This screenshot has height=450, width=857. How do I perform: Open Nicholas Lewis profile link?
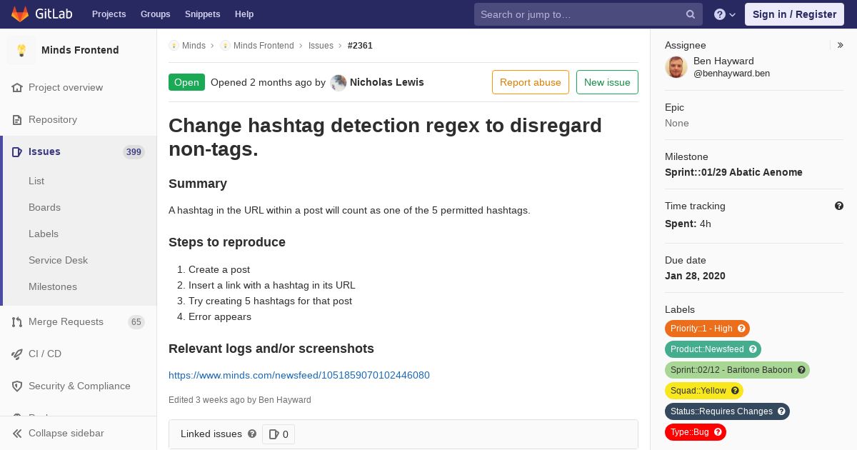click(387, 82)
